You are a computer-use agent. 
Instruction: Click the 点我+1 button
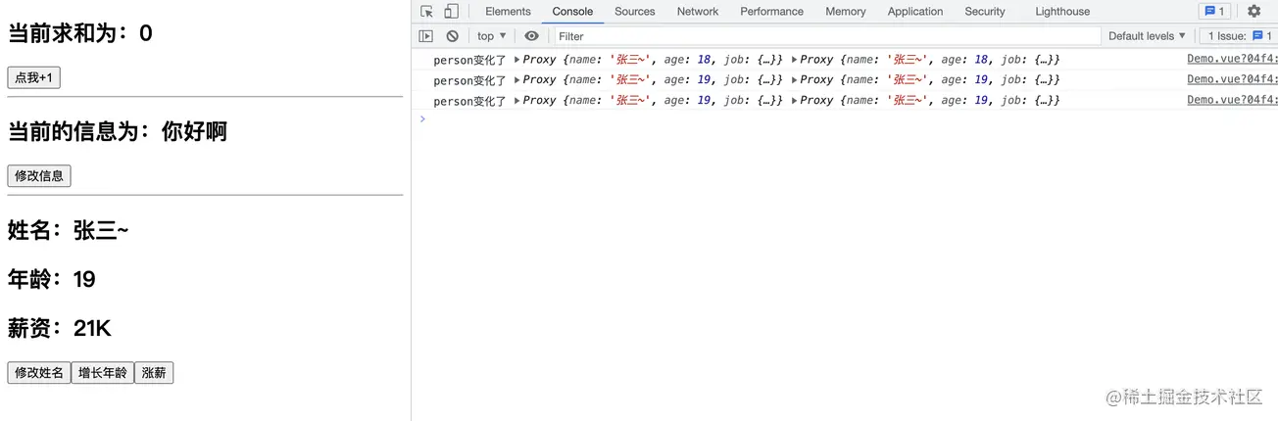click(33, 77)
